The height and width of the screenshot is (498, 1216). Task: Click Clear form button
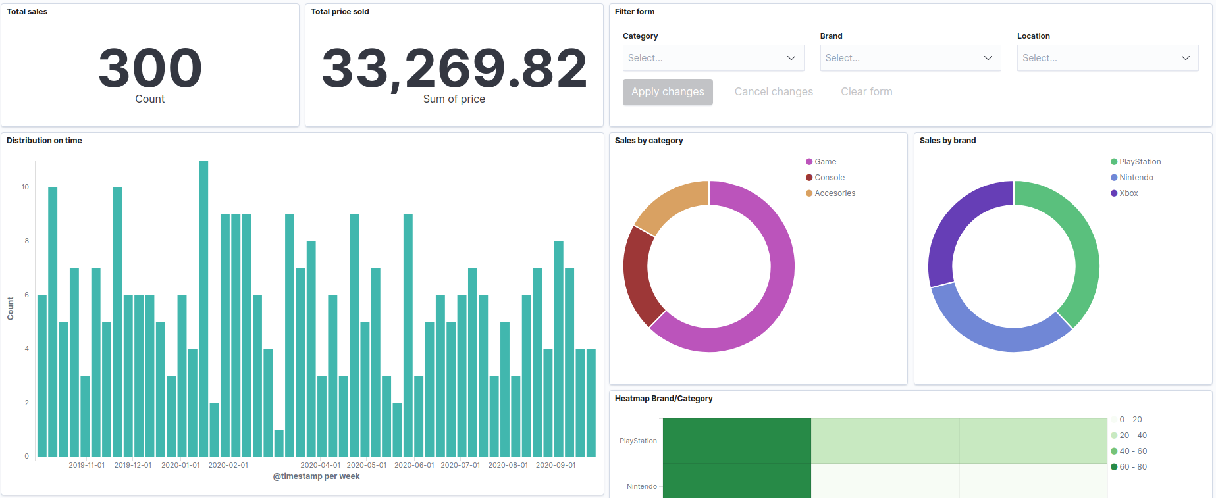[866, 92]
